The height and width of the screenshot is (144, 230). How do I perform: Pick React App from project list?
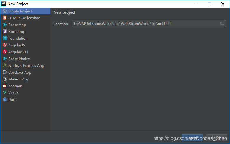(25, 25)
